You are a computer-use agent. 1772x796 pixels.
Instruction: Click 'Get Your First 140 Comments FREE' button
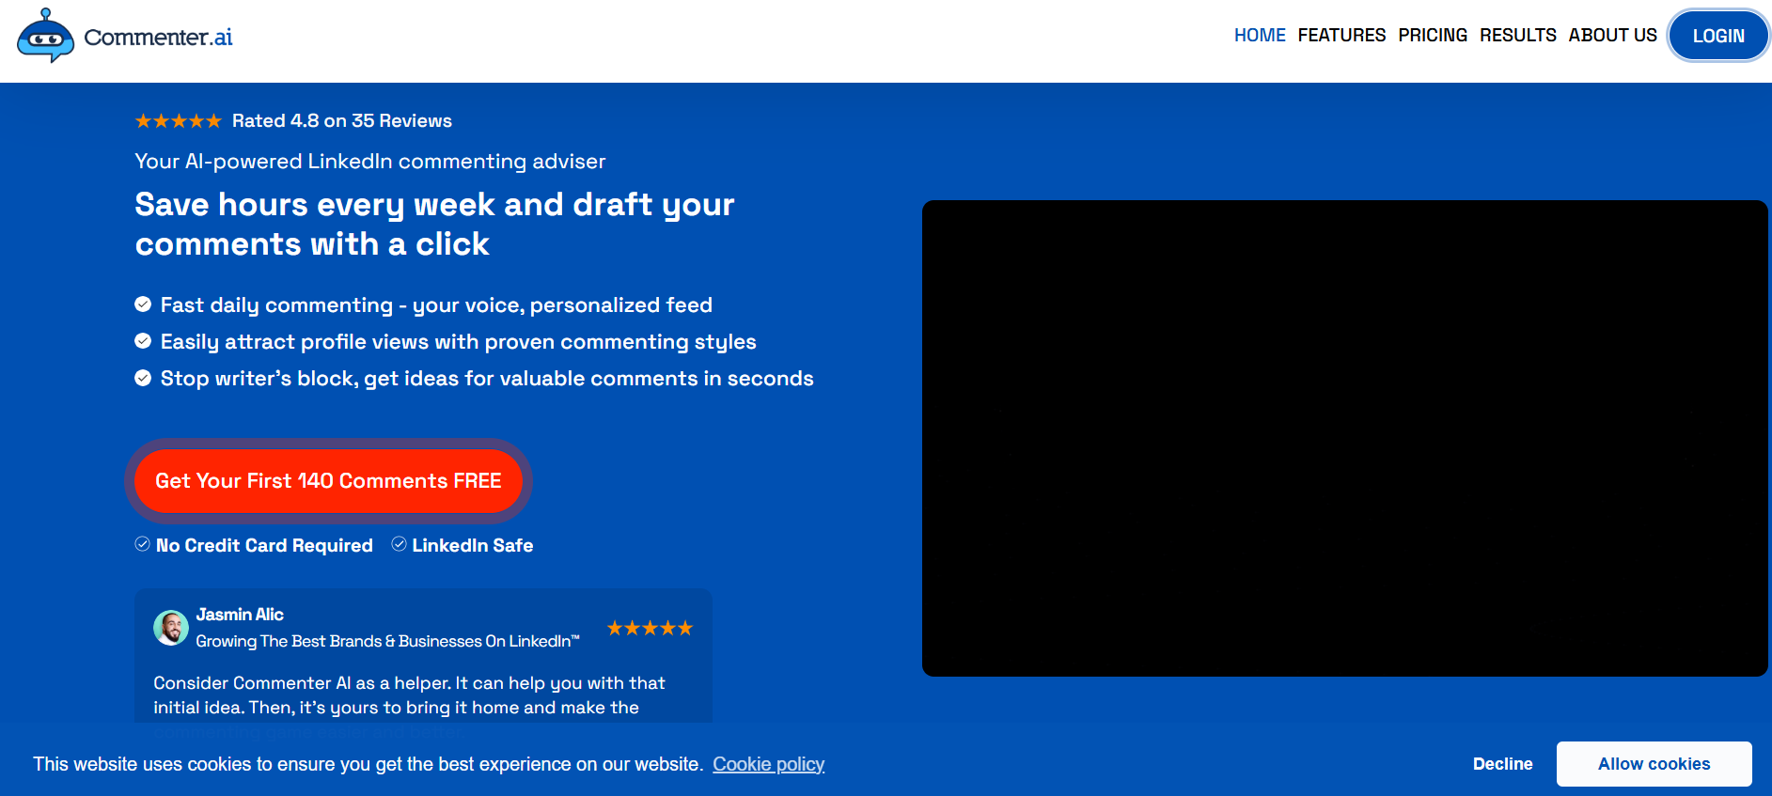[x=328, y=480]
